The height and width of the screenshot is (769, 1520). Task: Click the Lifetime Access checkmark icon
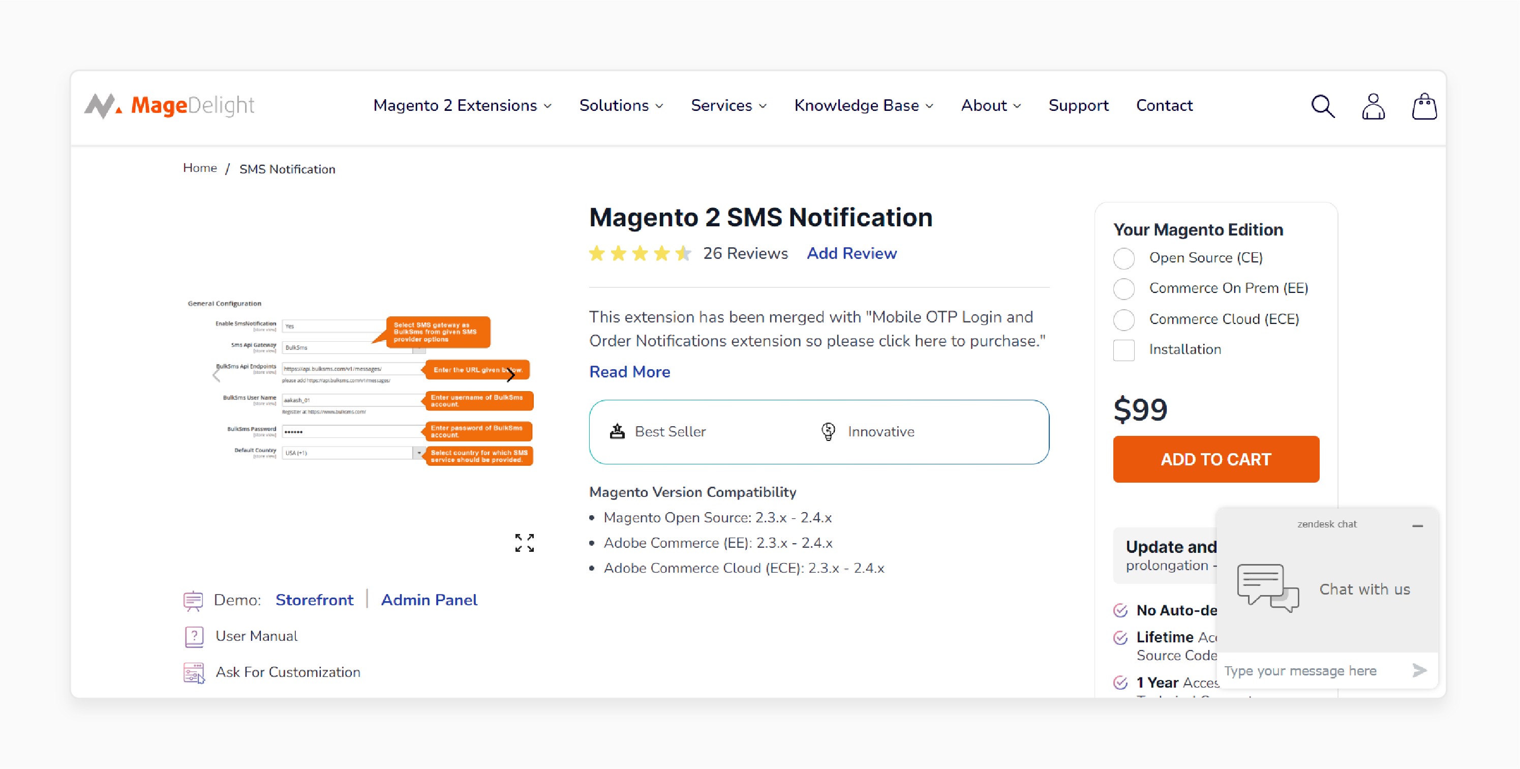(1120, 637)
